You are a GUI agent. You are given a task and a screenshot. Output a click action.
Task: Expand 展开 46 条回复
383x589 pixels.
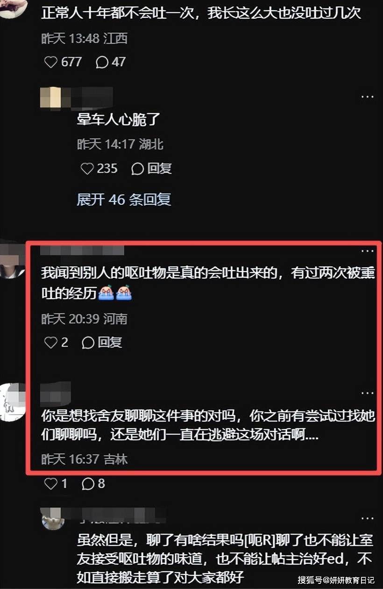124,200
